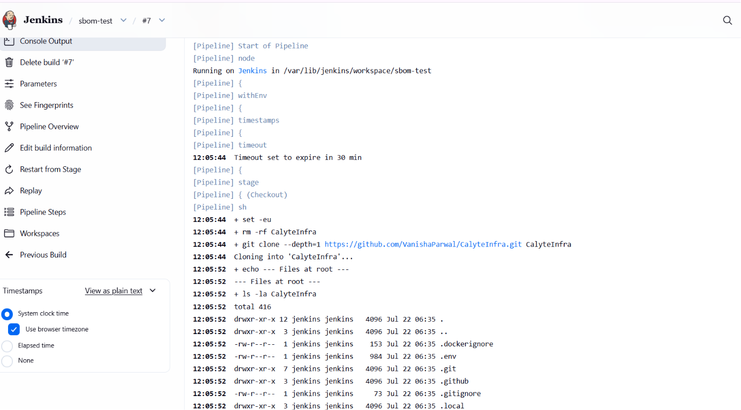Click the fingerprint icon
The width and height of the screenshot is (741, 410).
coord(9,105)
